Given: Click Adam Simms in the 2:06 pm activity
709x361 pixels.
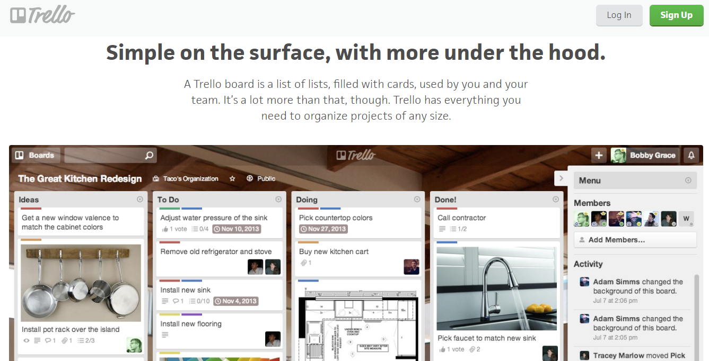Looking at the screenshot, I should click(x=616, y=282).
